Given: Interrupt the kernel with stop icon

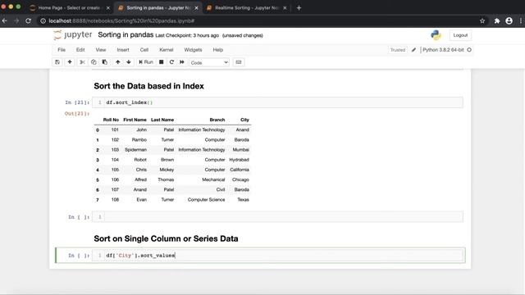Looking at the screenshot, I should coord(161,62).
